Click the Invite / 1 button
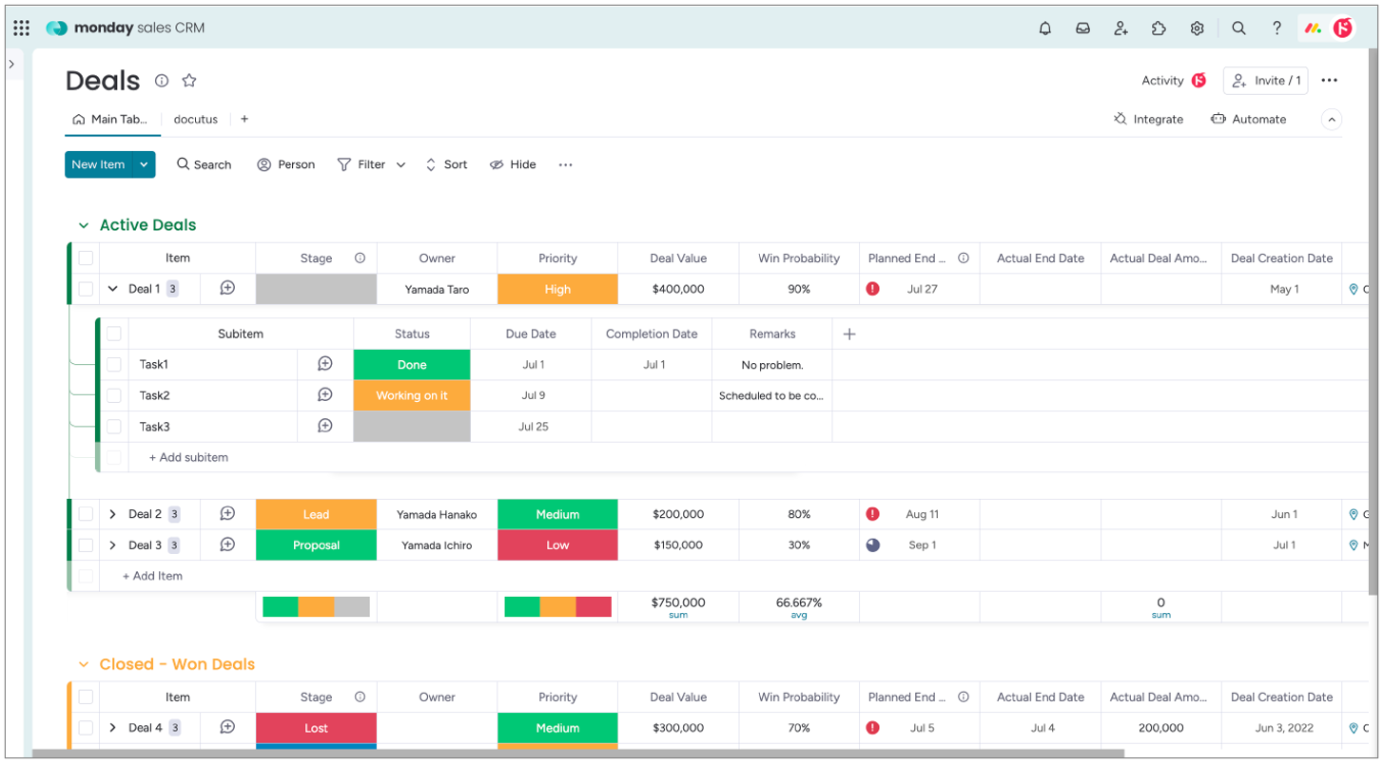 click(x=1265, y=81)
